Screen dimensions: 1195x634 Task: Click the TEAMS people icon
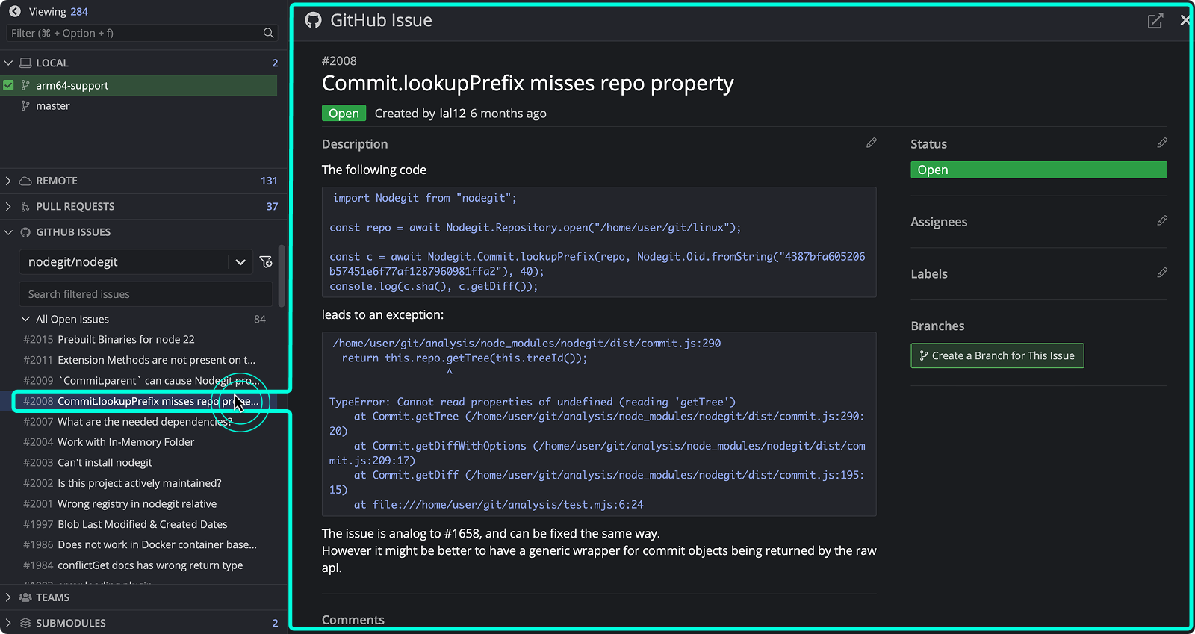pos(25,597)
